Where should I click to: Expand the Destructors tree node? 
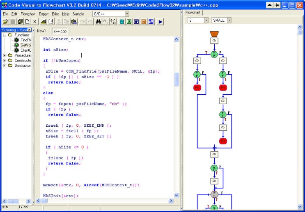point(5,66)
